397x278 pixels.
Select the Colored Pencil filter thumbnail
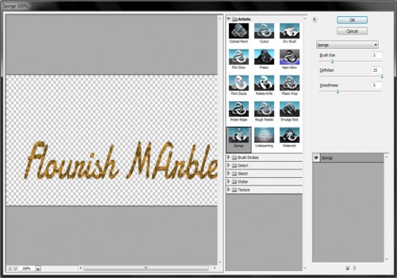click(x=239, y=31)
